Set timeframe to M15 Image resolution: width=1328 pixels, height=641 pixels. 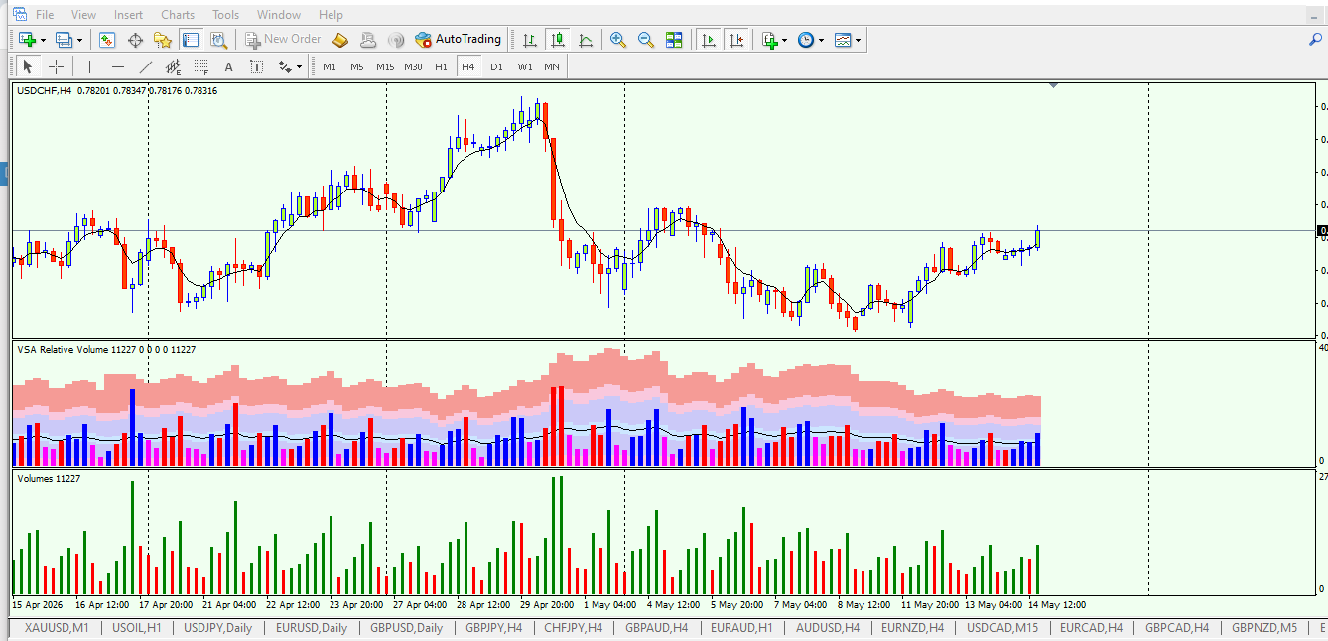click(x=385, y=67)
